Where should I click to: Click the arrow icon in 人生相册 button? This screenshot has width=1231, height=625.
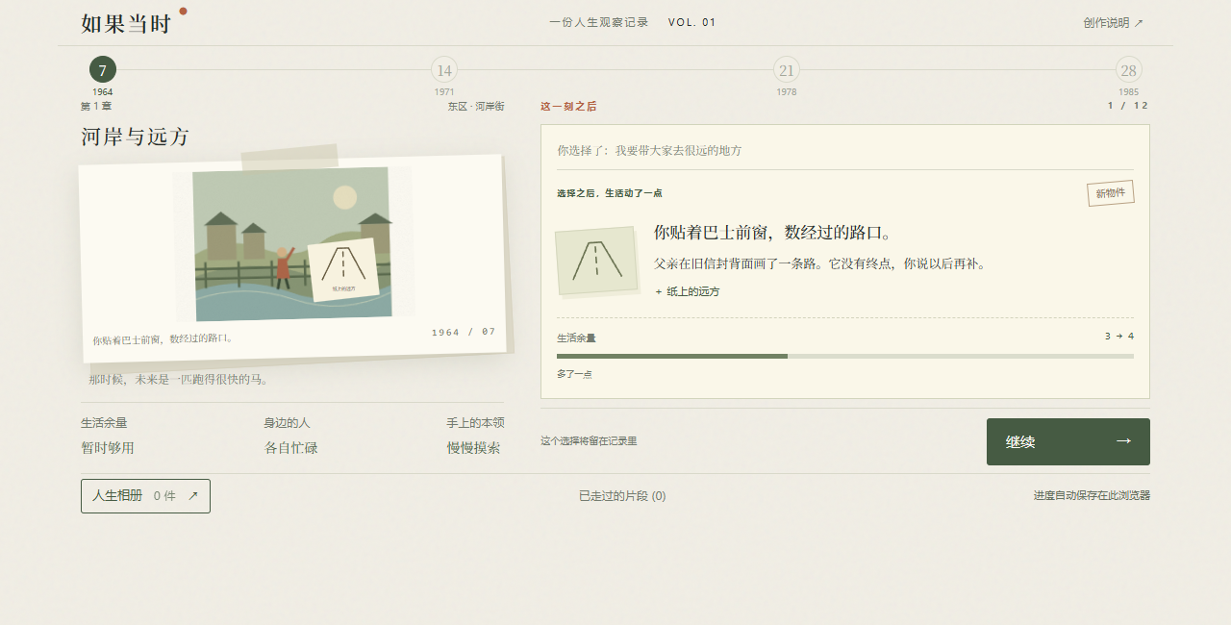[193, 496]
